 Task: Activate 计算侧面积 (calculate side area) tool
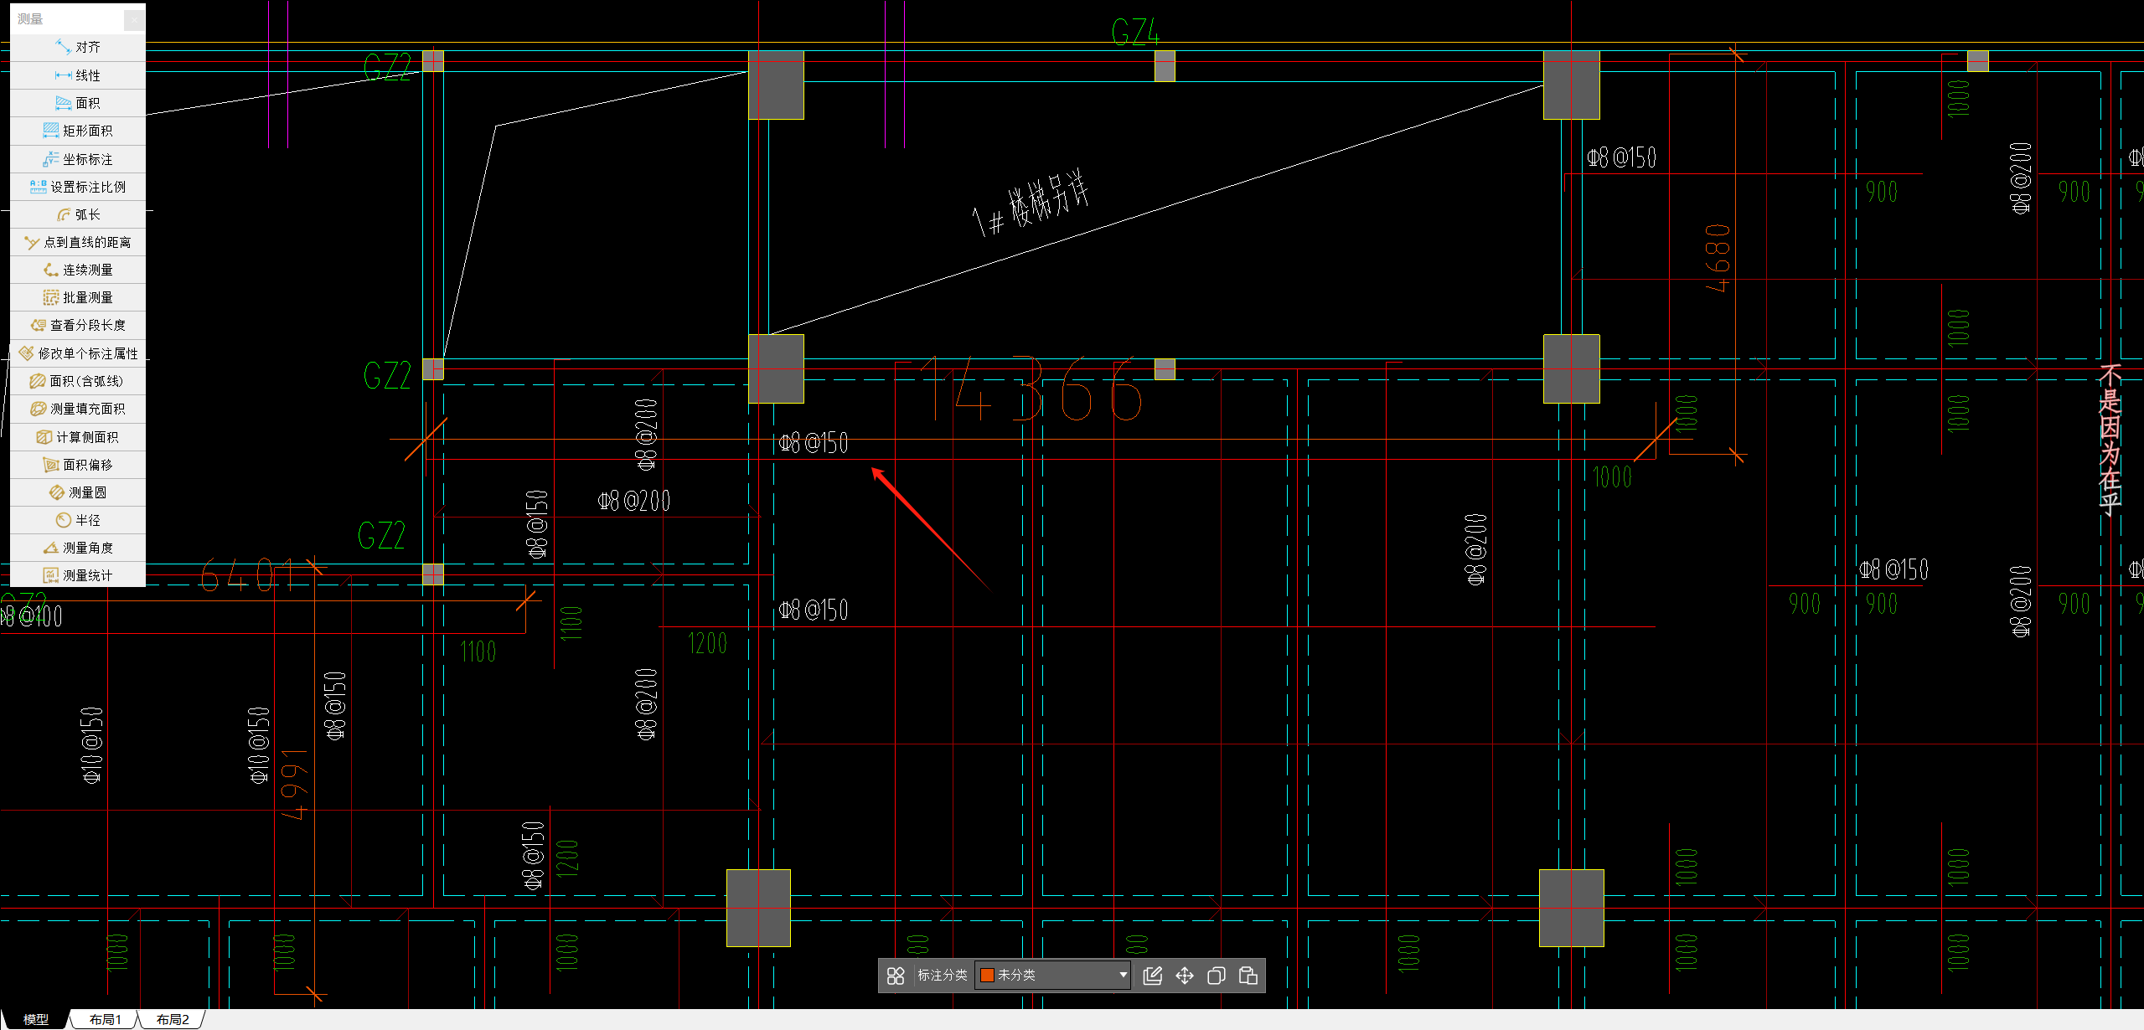78,437
